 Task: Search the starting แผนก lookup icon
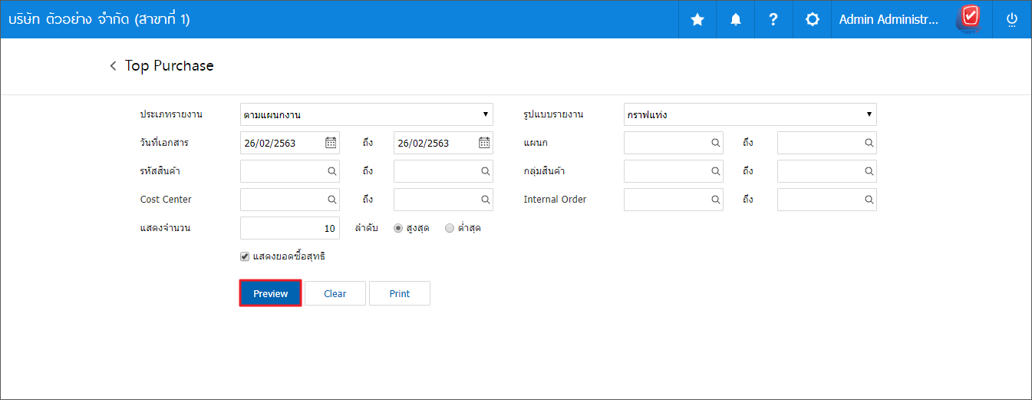coord(716,143)
